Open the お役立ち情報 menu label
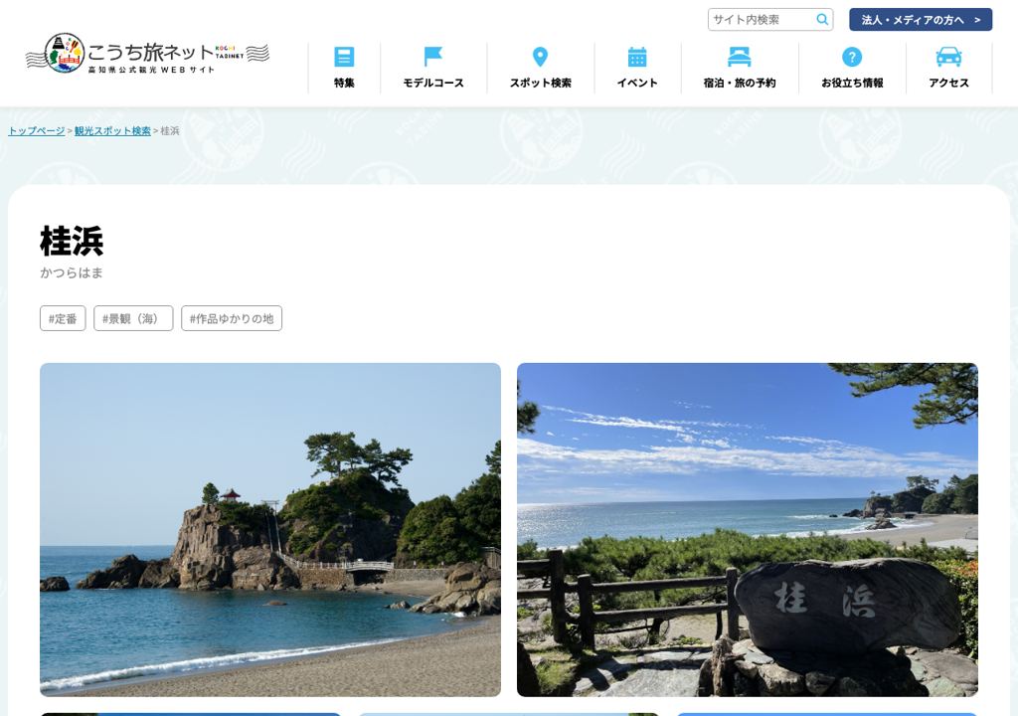 point(852,84)
